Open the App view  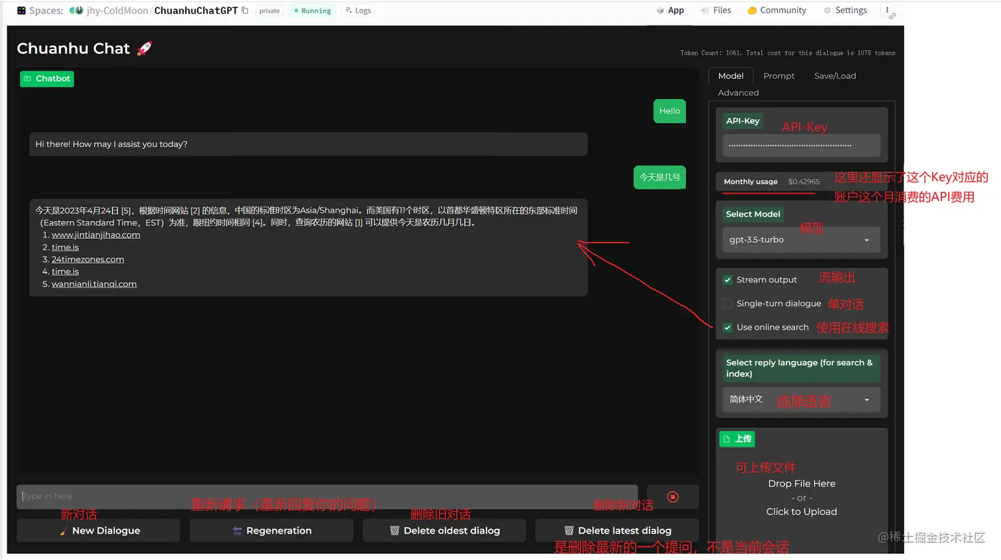[x=670, y=11]
